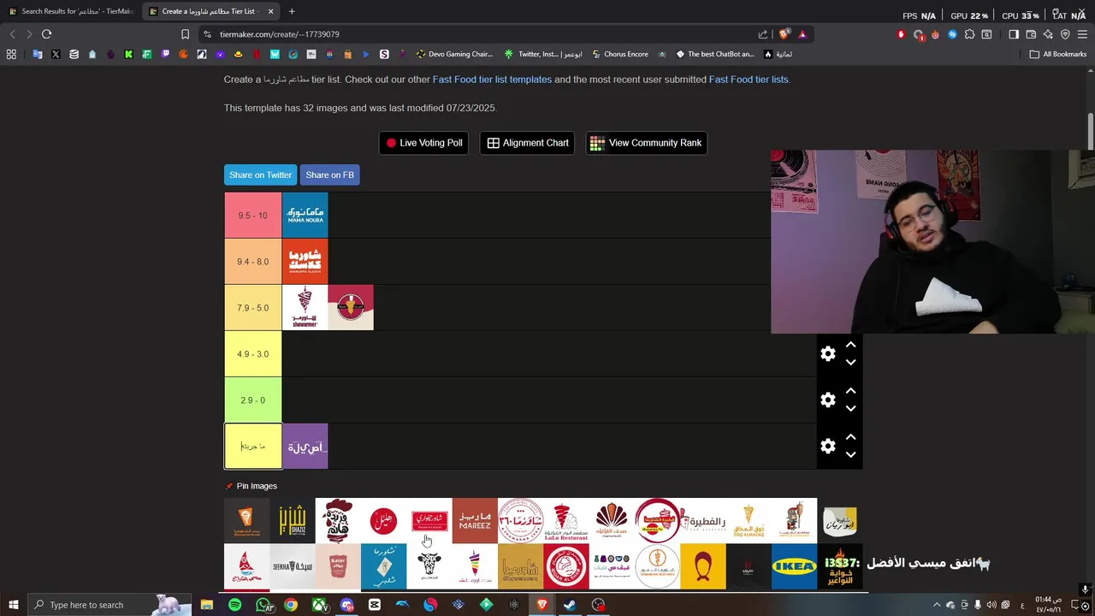The image size is (1095, 616).
Task: Click the 7.9 - 5.0 tier label
Action: click(253, 308)
